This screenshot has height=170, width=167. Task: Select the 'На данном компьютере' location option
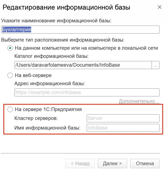pos(10,48)
